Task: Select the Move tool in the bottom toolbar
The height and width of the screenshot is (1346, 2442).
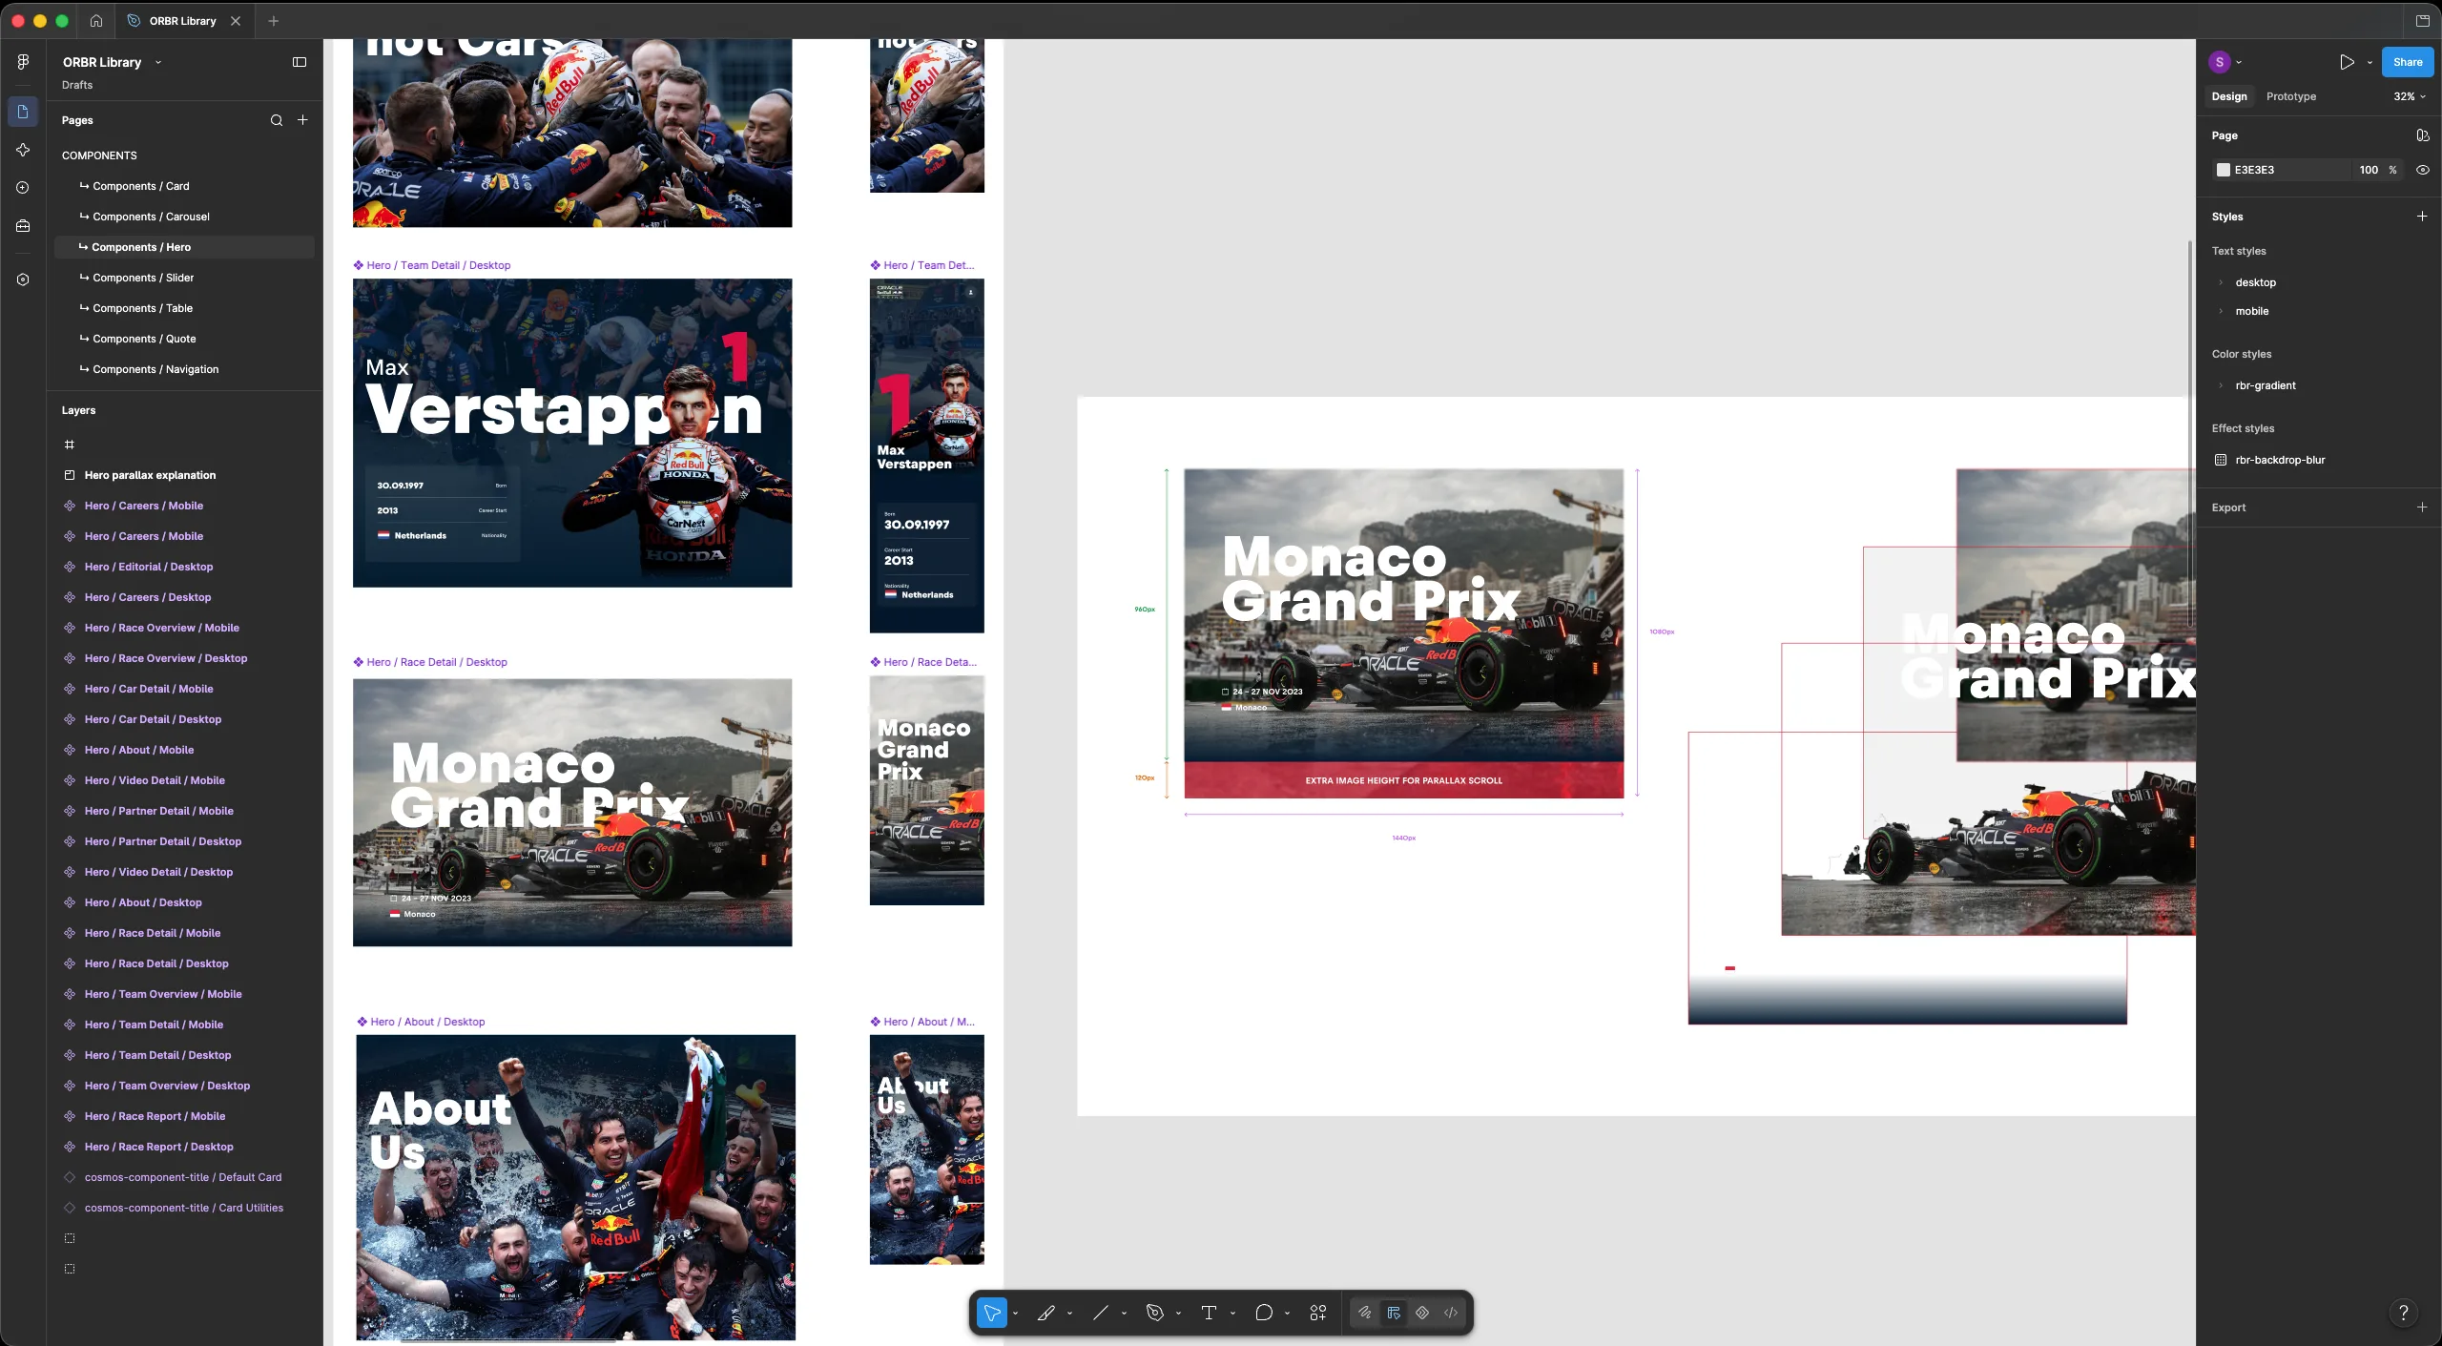Action: click(x=991, y=1314)
